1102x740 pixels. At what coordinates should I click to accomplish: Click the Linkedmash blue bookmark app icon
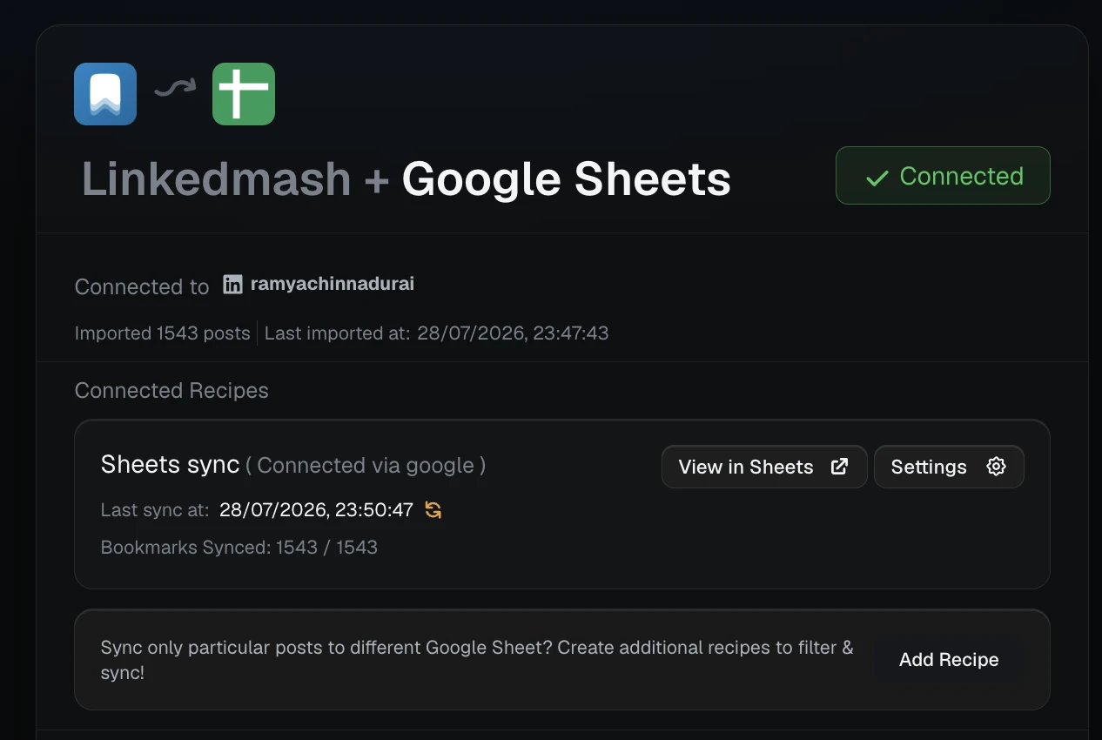[105, 94]
